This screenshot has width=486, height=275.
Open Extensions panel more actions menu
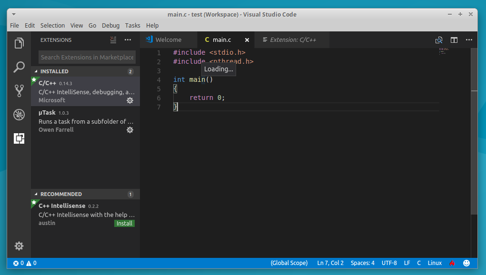pyautogui.click(x=128, y=40)
